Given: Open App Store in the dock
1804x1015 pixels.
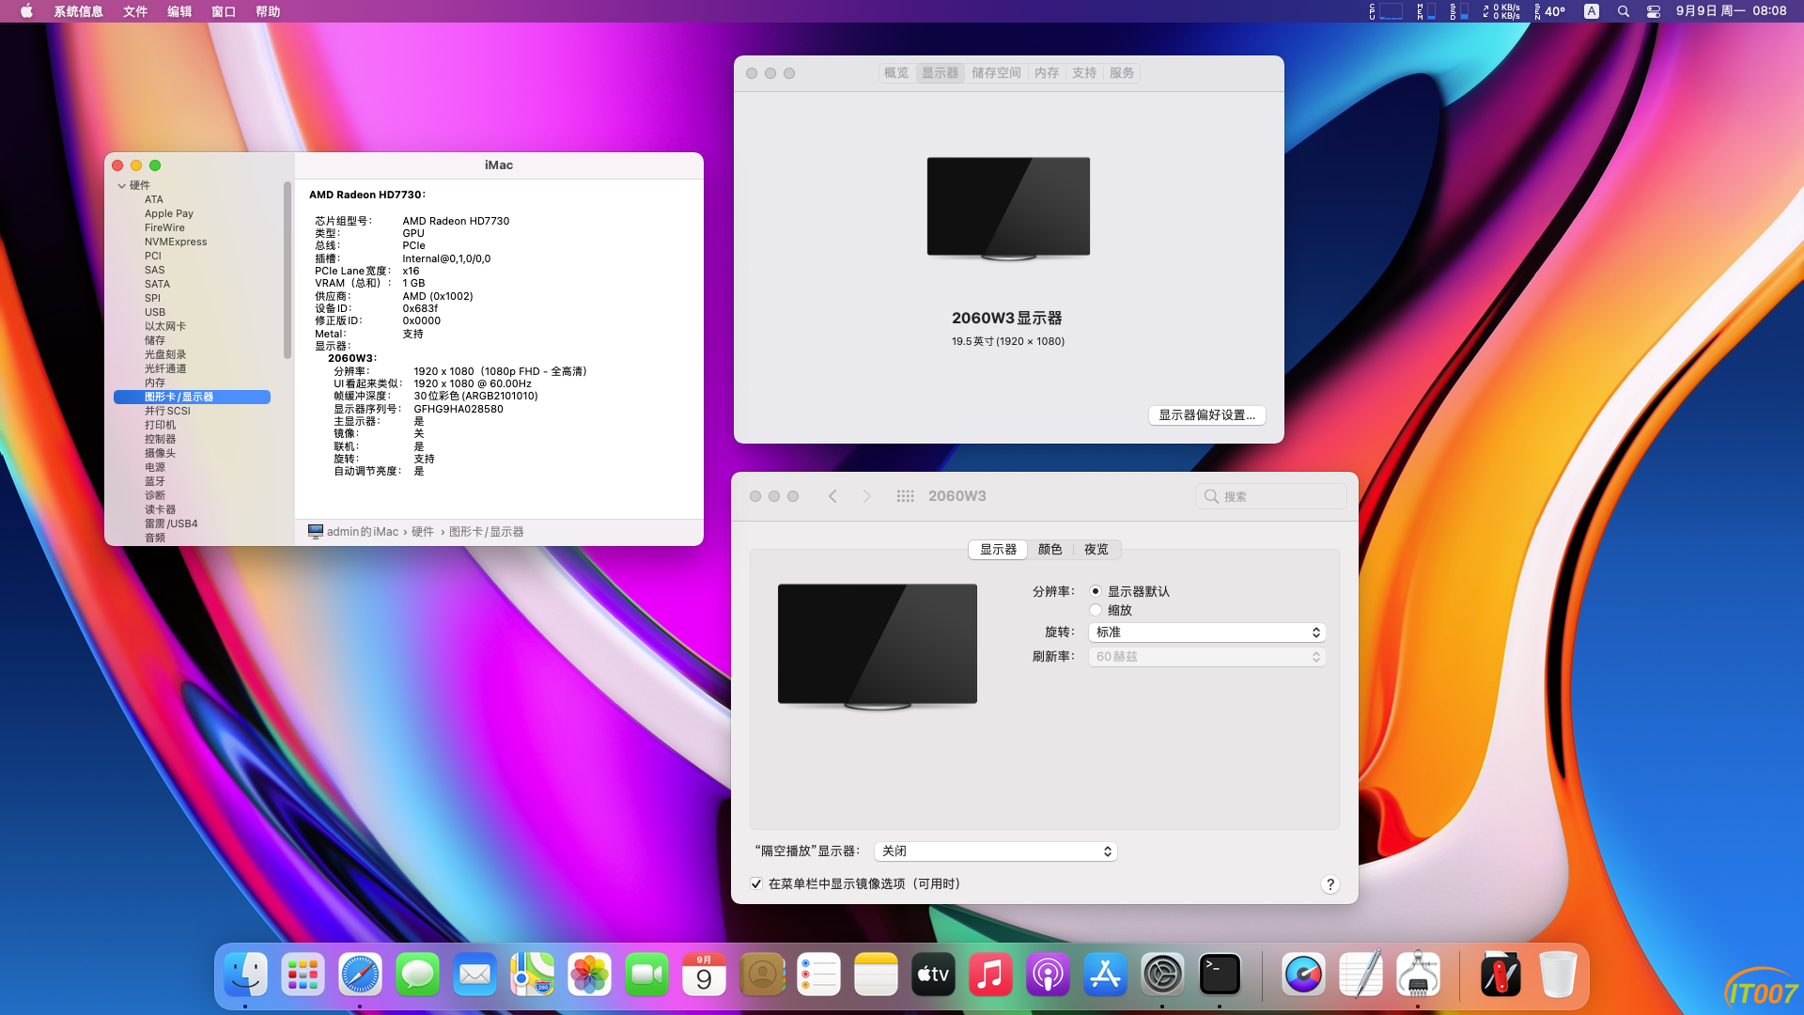Looking at the screenshot, I should [1105, 975].
